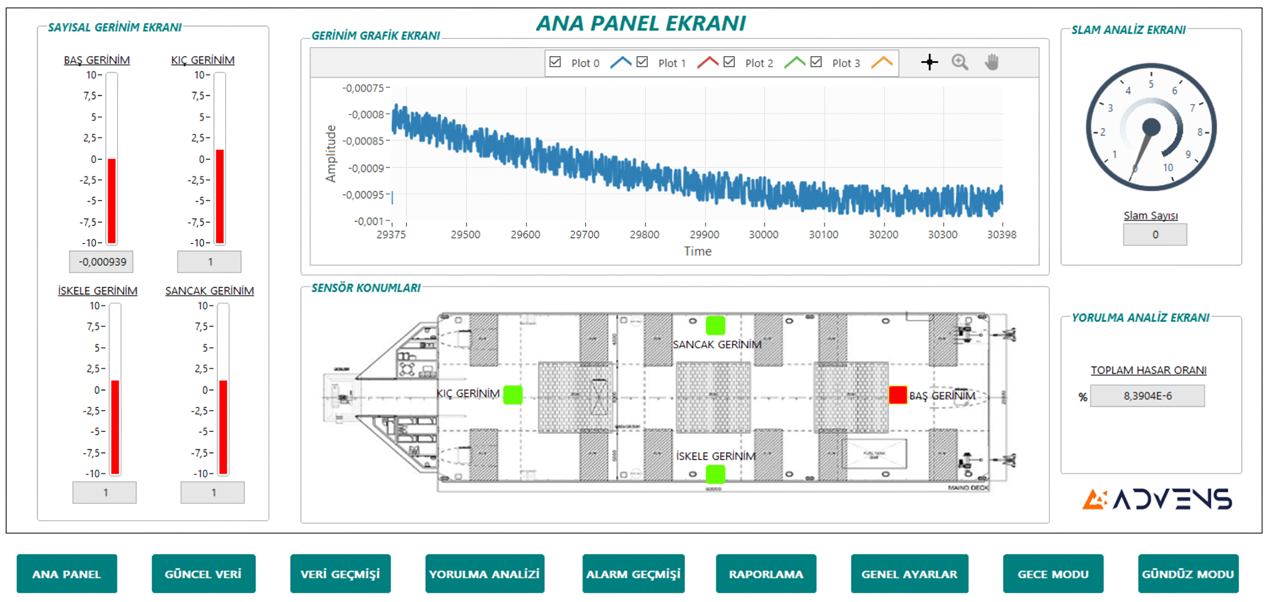Screen dimensions: 1275x602
Task: Click Plot 2 green line icon
Action: pyautogui.click(x=794, y=62)
